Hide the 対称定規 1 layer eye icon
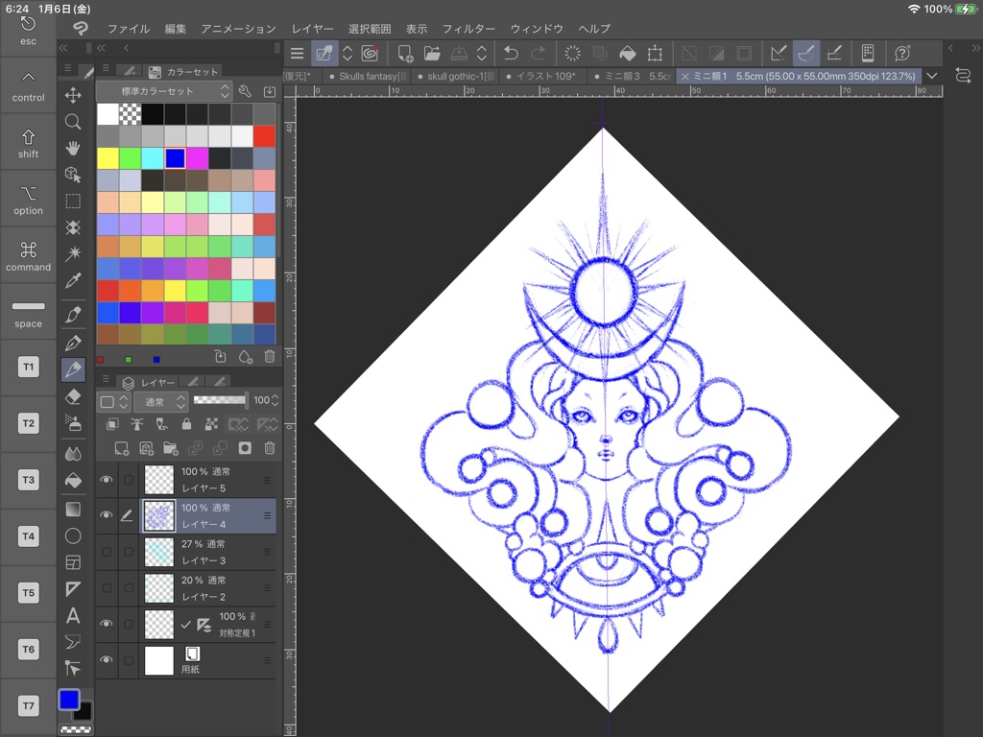Screen dimensions: 983x737 pos(107,624)
